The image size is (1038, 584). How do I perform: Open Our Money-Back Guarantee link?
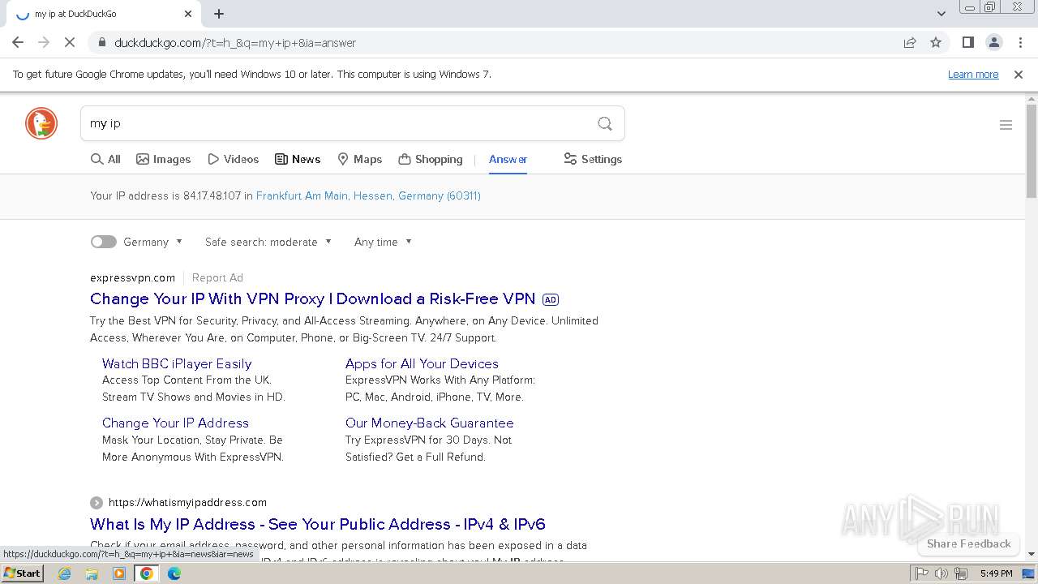[x=429, y=423]
